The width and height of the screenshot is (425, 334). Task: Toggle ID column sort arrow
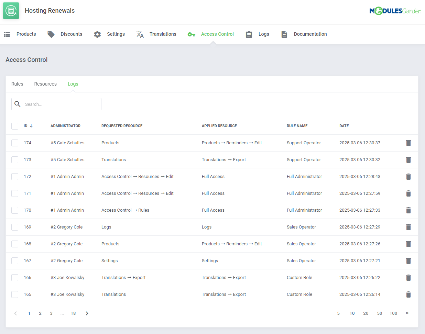click(31, 126)
